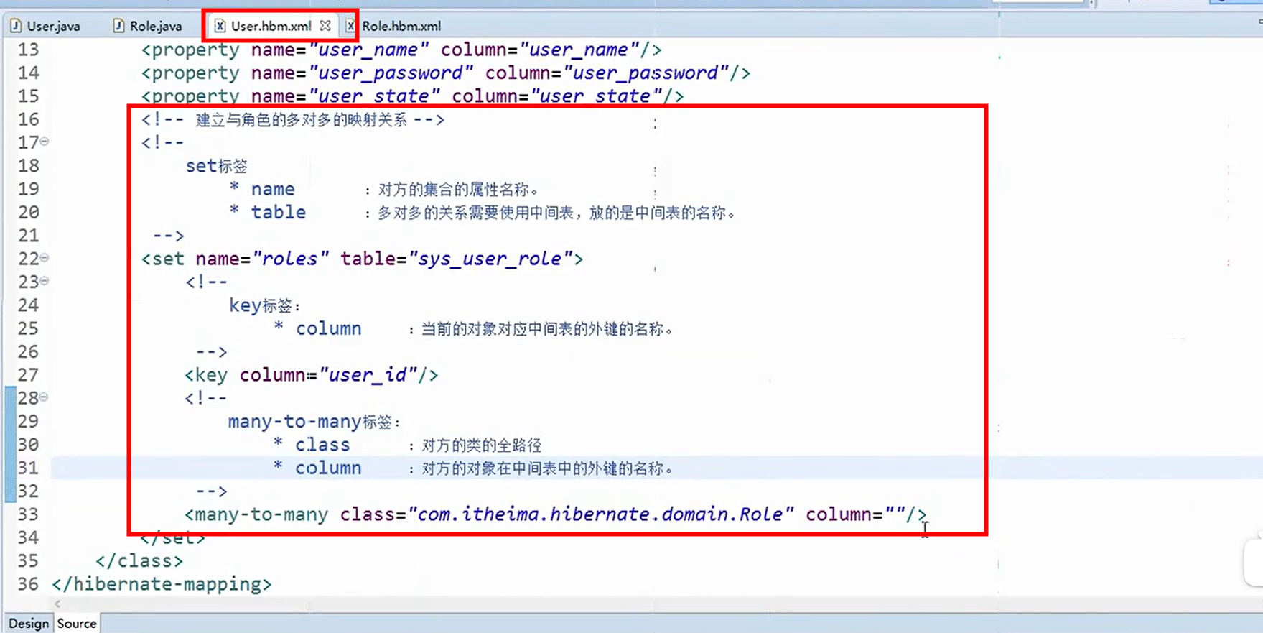The width and height of the screenshot is (1263, 633).
Task: Click line number 16 in the gutter
Action: tap(28, 119)
